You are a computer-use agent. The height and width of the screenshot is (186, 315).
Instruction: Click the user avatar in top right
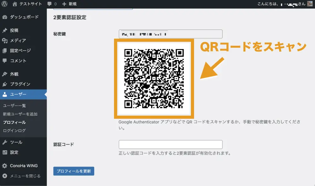(310, 4)
